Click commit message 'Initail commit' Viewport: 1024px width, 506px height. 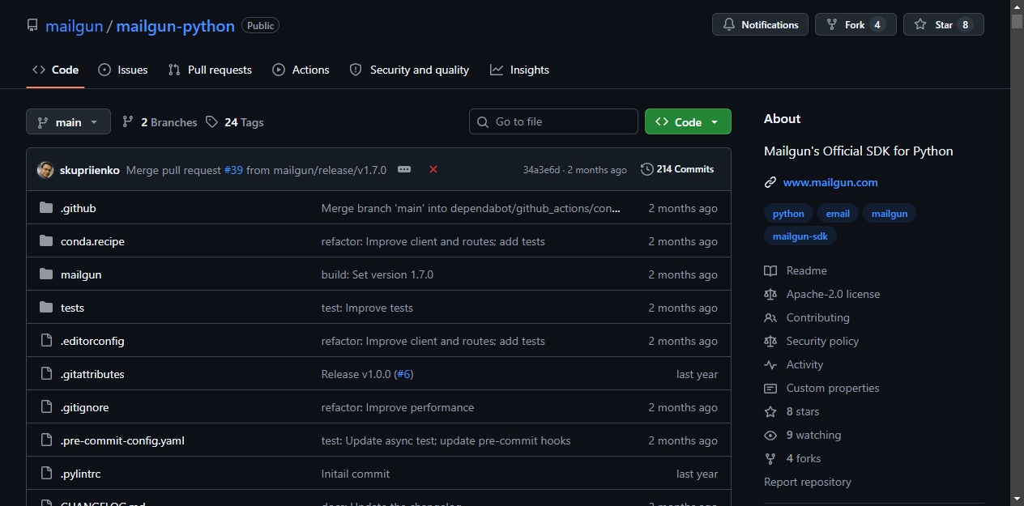pyautogui.click(x=356, y=474)
